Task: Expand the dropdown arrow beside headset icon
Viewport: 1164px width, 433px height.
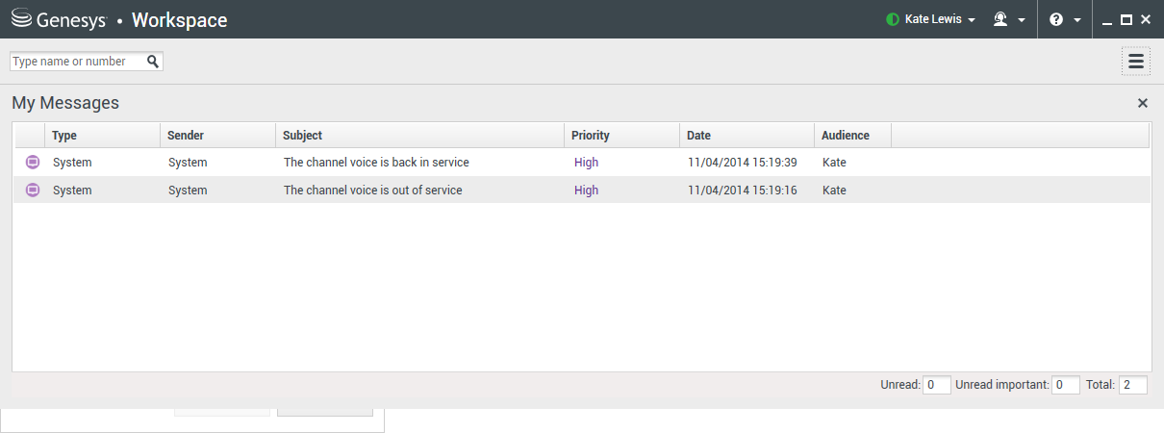Action: [x=1021, y=20]
